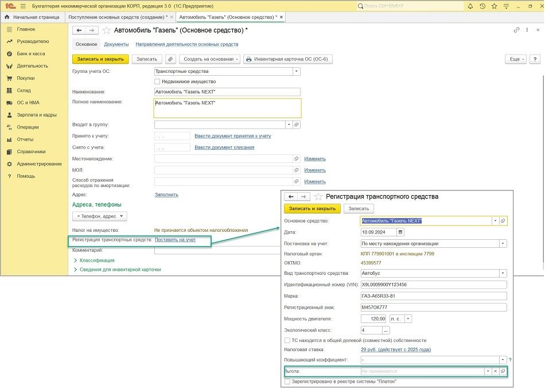
Task: Click the Поставить на учет link
Action: (x=175, y=239)
